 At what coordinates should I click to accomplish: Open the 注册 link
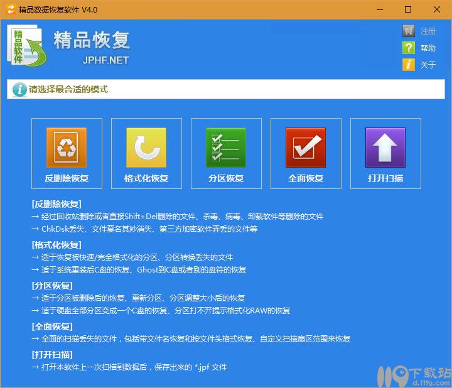(x=428, y=31)
